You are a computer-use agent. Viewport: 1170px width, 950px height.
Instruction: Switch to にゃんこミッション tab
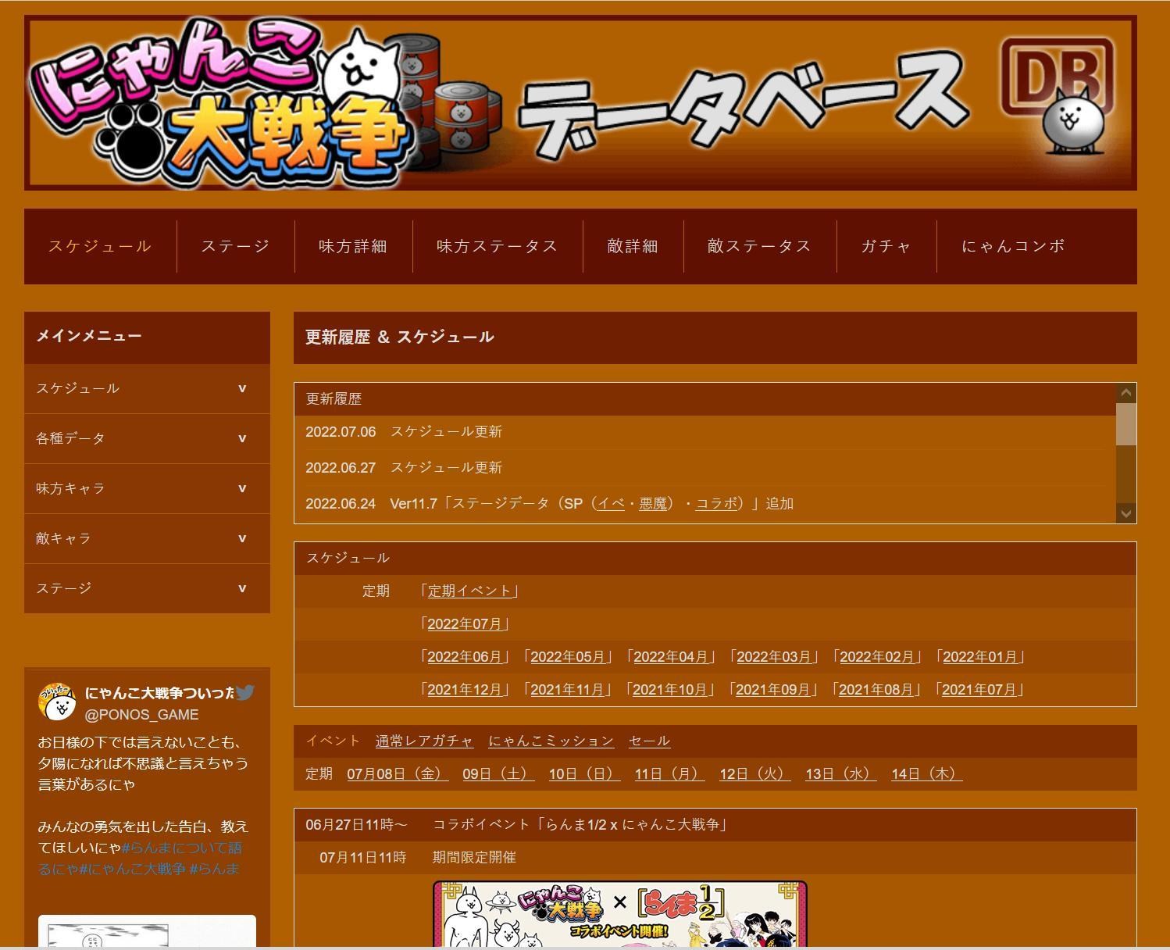pyautogui.click(x=551, y=741)
